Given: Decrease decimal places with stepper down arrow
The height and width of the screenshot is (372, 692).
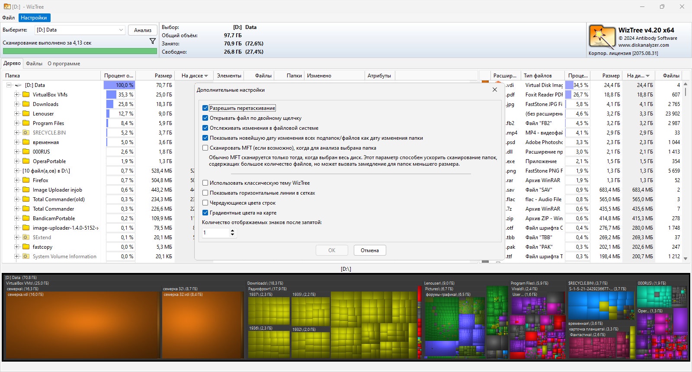Looking at the screenshot, I should (x=233, y=235).
